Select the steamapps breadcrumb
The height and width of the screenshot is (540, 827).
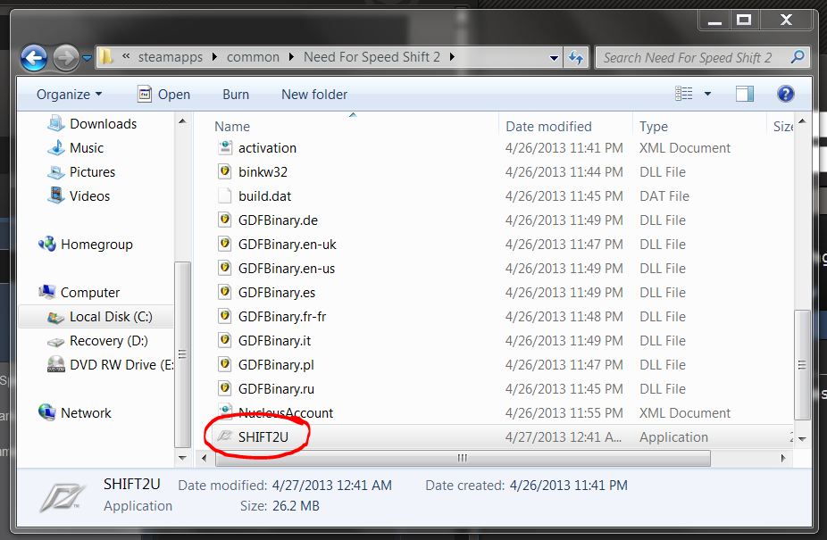[170, 57]
